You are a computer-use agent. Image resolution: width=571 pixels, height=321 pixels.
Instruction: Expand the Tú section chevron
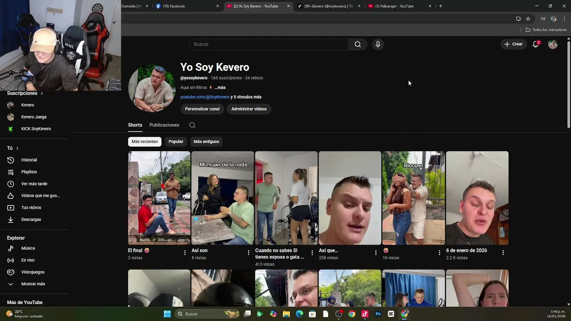(17, 148)
